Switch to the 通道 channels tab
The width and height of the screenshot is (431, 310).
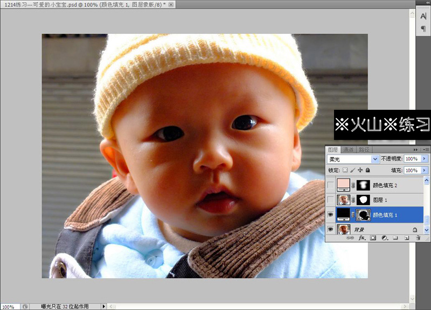pyautogui.click(x=349, y=150)
